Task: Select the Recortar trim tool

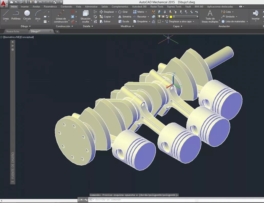Action: [140, 17]
